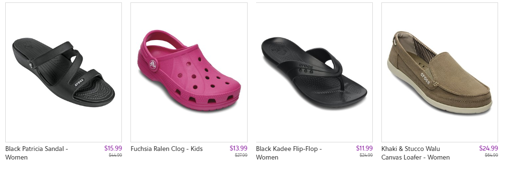509x180 pixels.
Task: Open the Fuchsia Ralen Clog product image
Action: [x=189, y=72]
